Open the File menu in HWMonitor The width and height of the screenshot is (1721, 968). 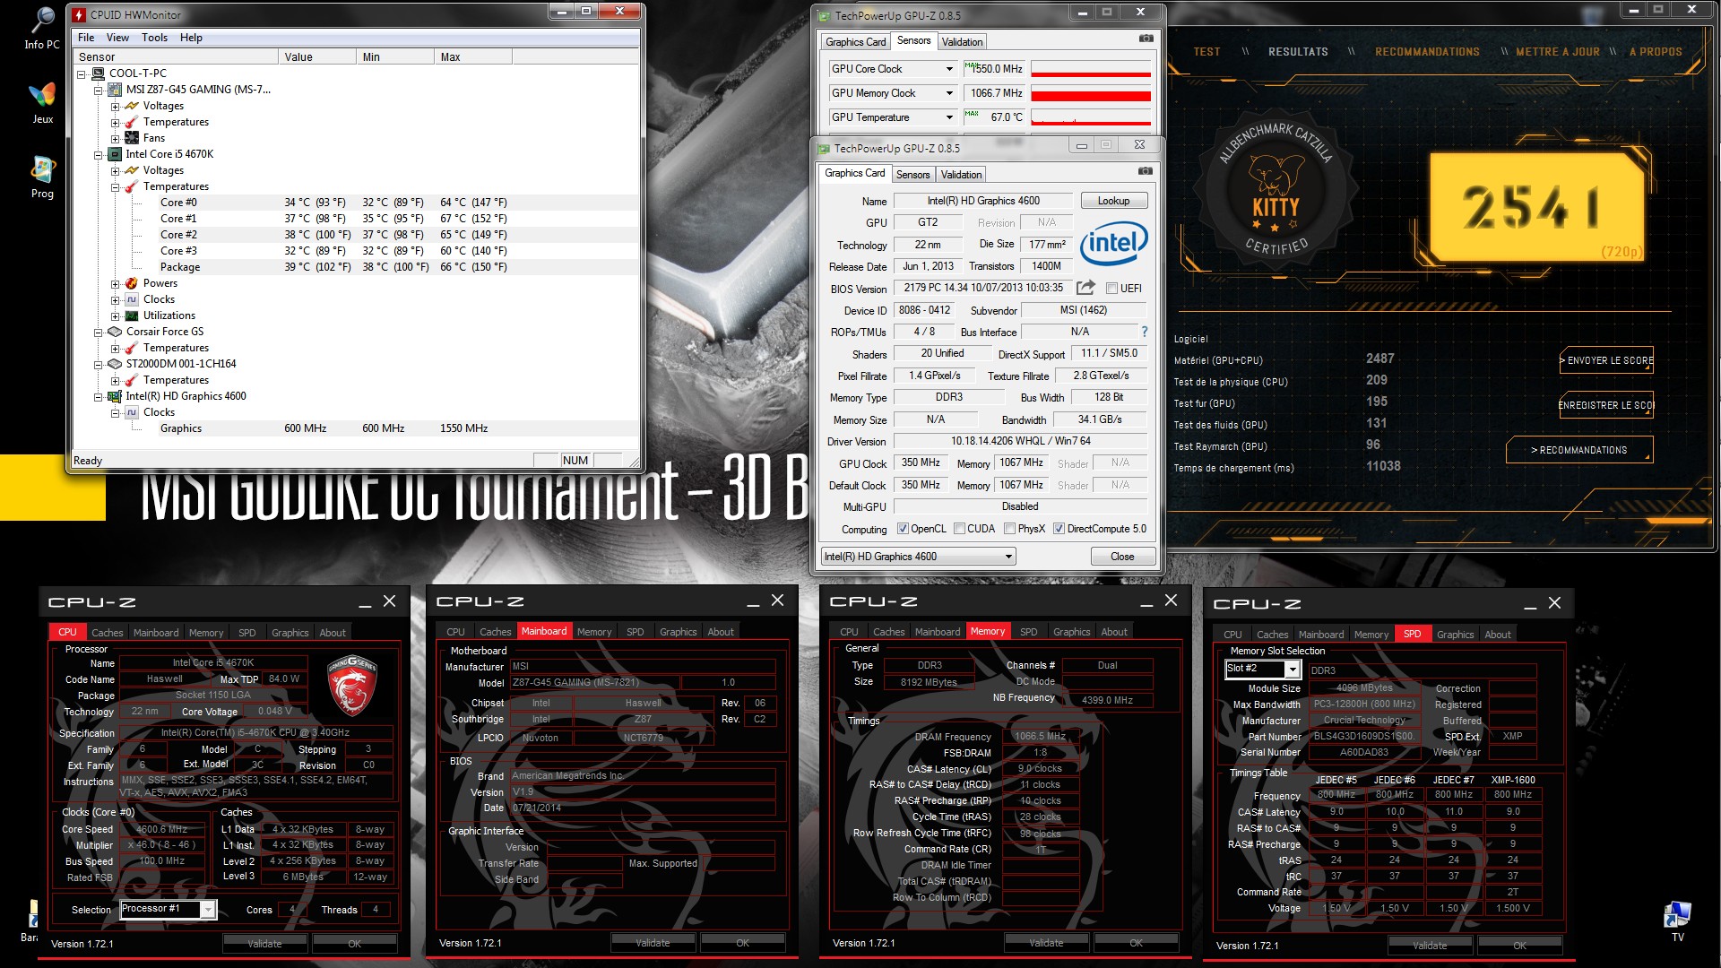86,38
